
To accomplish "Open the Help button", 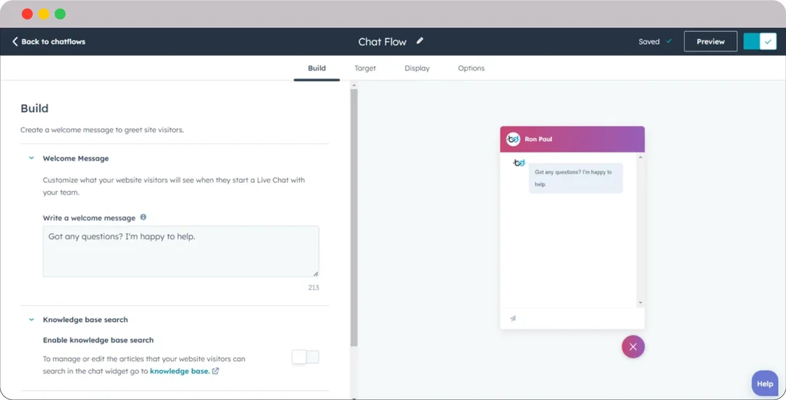I will pyautogui.click(x=765, y=383).
